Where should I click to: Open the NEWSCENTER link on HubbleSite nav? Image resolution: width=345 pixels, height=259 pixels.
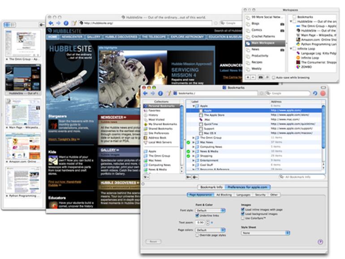[72, 37]
